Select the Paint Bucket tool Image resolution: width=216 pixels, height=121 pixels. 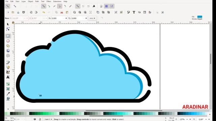coord(8,98)
